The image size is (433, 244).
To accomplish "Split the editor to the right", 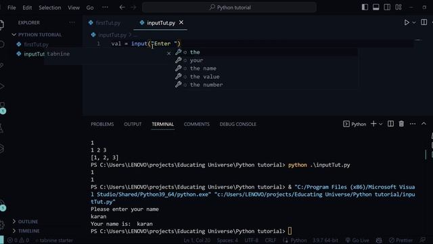I will click(424, 22).
